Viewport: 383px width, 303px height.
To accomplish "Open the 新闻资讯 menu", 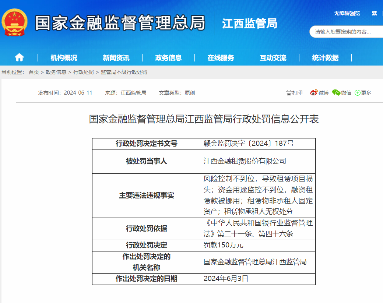I will tap(116, 58).
